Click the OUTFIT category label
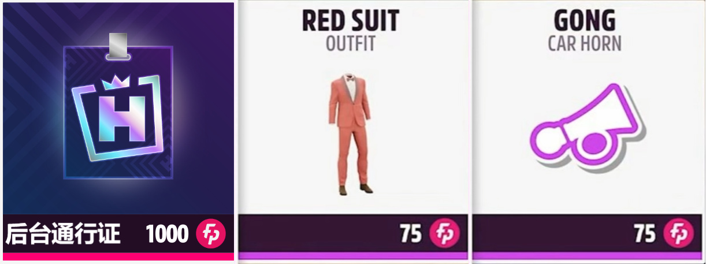Viewport: 706px width, 264px height. (351, 44)
